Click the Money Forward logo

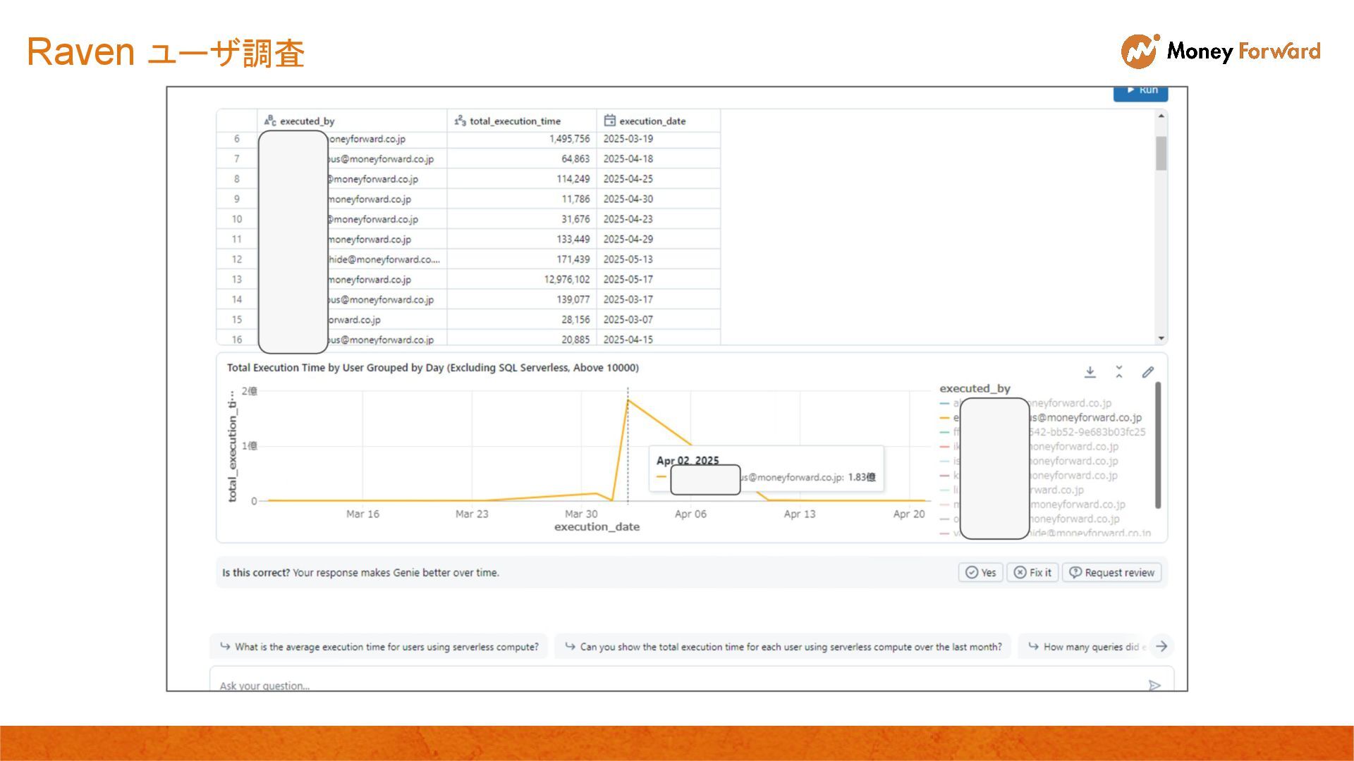pos(1220,51)
